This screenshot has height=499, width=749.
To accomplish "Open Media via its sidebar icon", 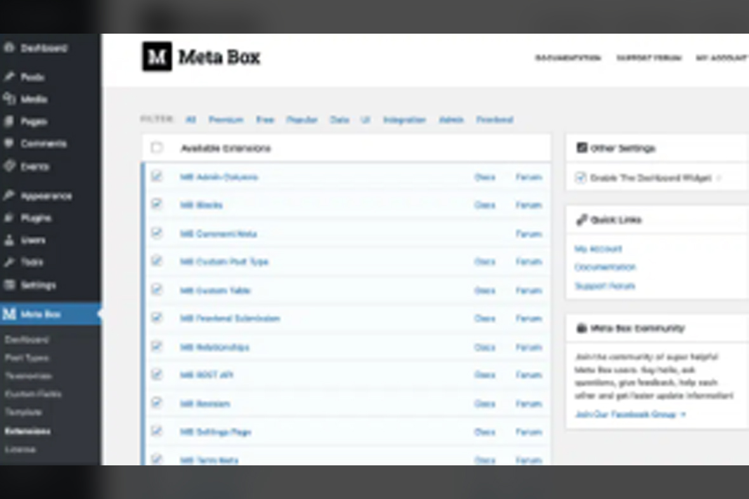I will [9, 99].
